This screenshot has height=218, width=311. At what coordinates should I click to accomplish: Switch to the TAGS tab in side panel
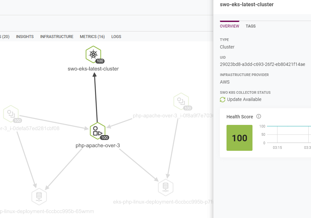click(251, 26)
